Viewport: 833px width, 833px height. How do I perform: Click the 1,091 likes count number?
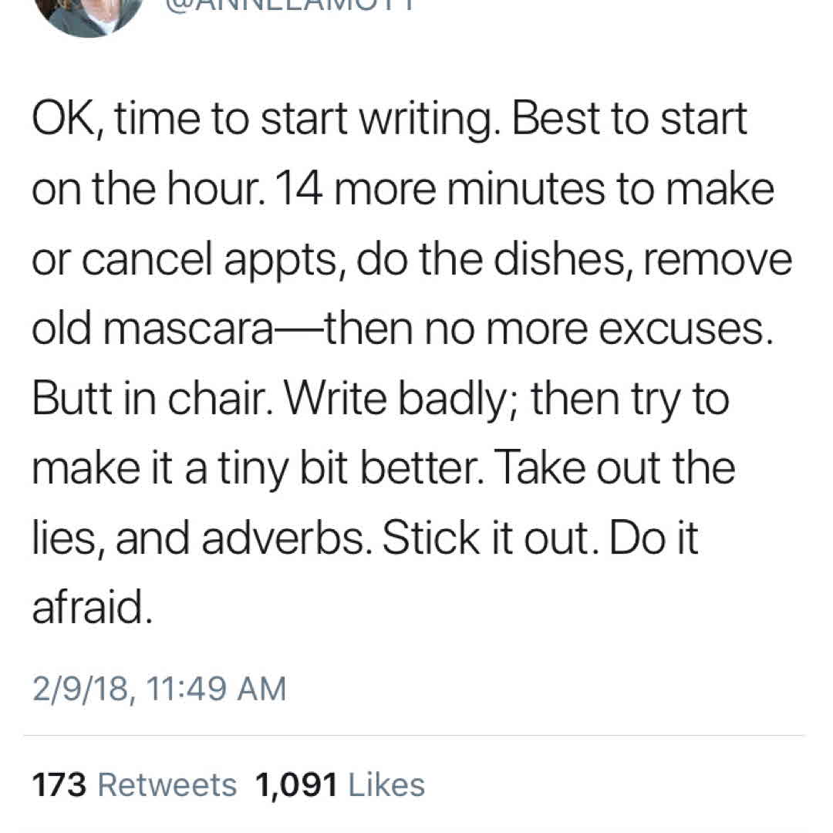coord(296,784)
